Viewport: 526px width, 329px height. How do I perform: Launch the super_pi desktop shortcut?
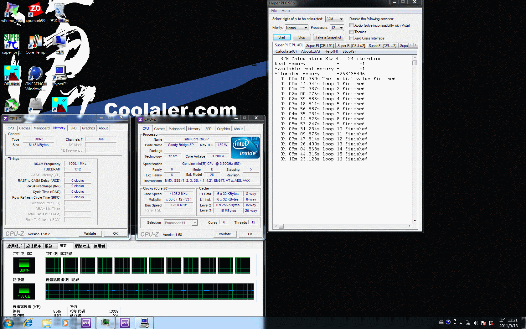12,44
